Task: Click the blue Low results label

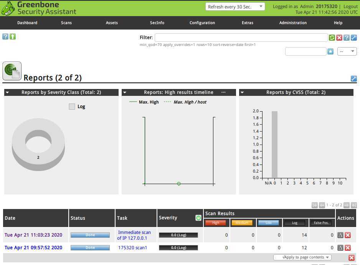Action: pos(268,223)
